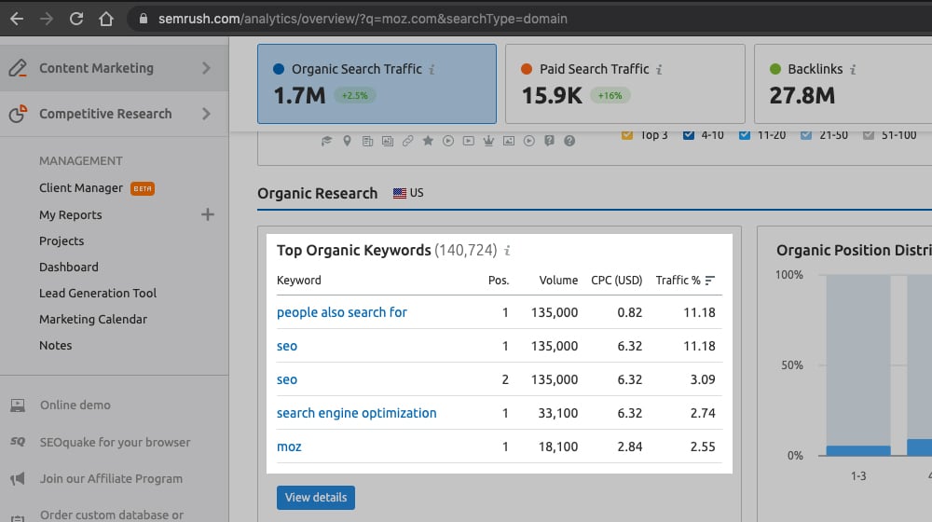Image resolution: width=932 pixels, height=522 pixels.
Task: Open the US country database selector
Action: tap(408, 193)
